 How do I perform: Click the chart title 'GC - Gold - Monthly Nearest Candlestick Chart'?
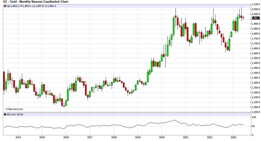click(35, 2)
